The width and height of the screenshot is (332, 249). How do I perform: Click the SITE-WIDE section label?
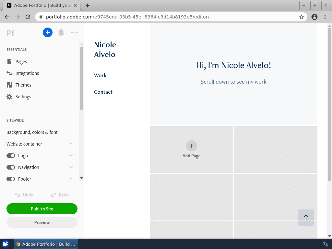15,120
